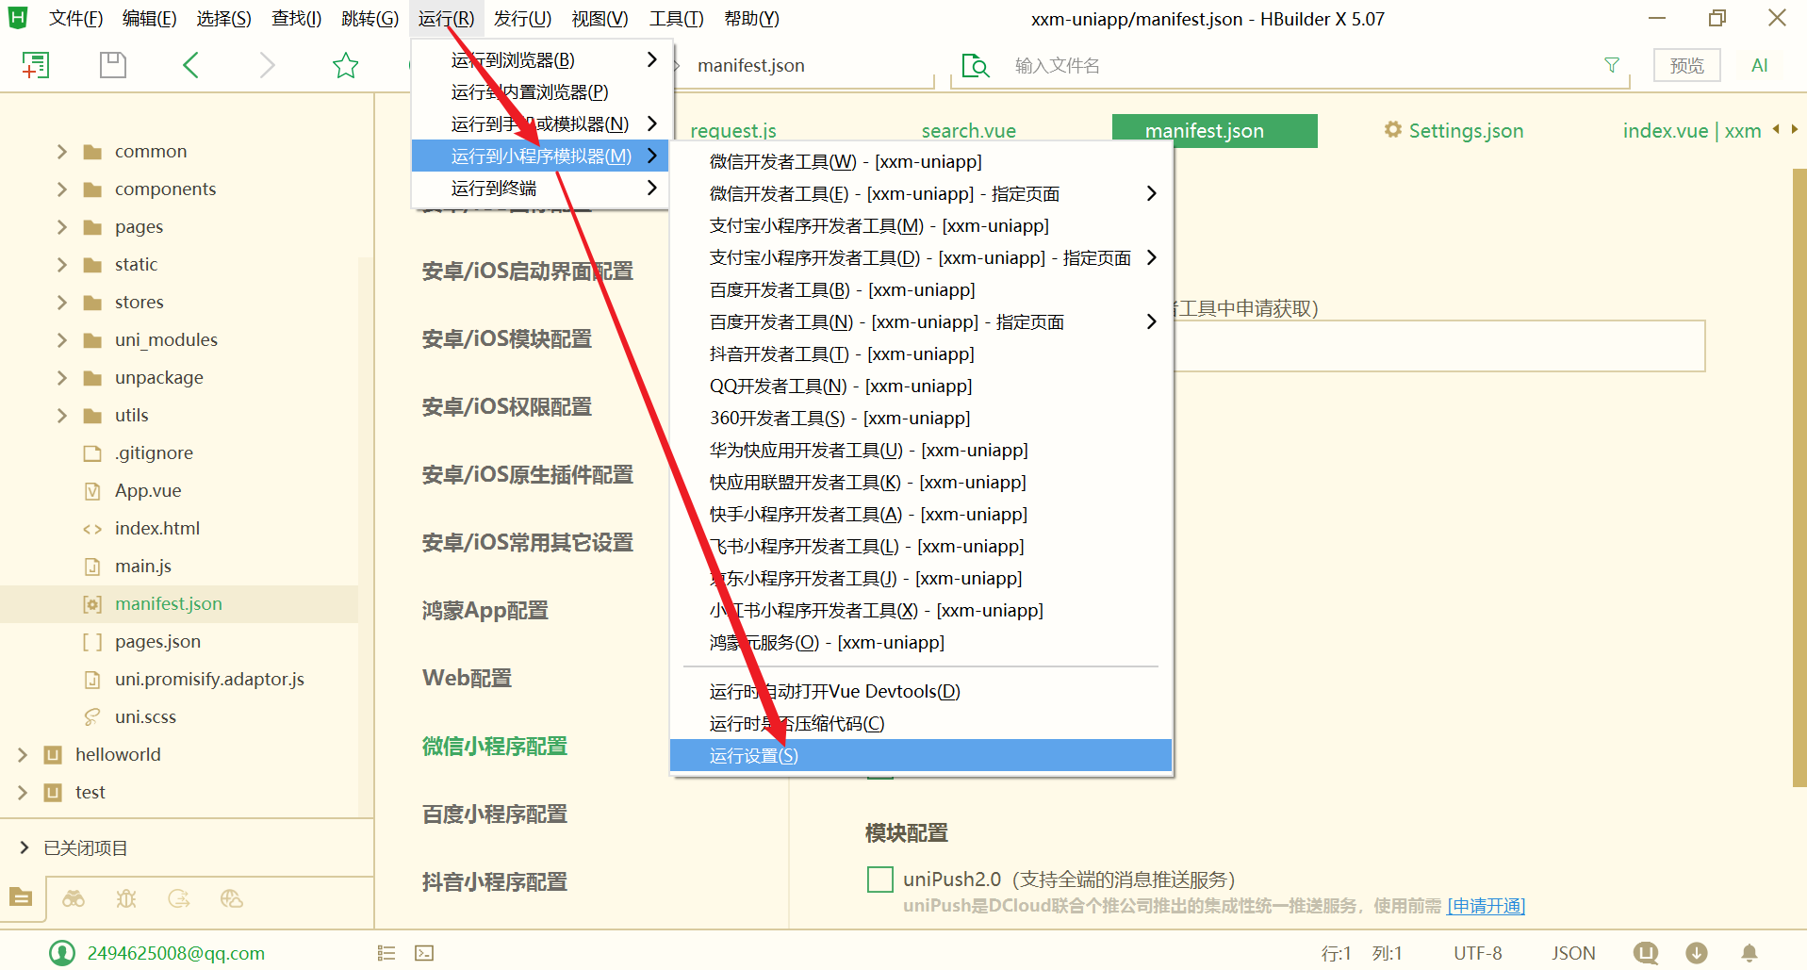This screenshot has width=1807, height=970.
Task: Click the 申请开通 link
Action: (1487, 906)
